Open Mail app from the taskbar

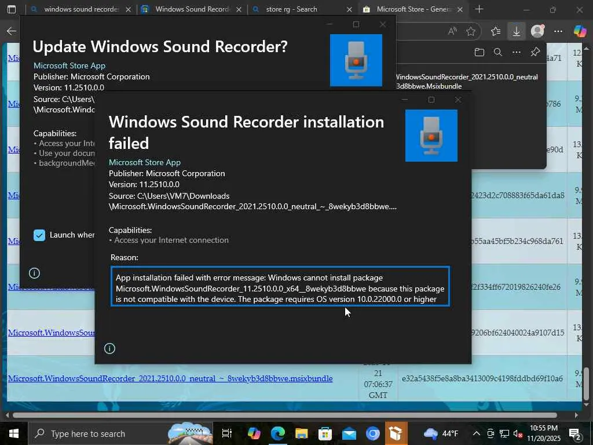click(x=349, y=433)
